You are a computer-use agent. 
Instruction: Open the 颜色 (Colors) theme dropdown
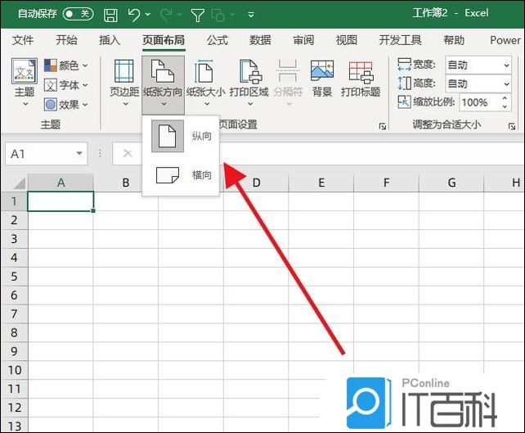pos(66,65)
